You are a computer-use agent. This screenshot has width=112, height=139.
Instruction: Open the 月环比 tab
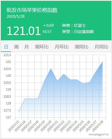(62, 47)
